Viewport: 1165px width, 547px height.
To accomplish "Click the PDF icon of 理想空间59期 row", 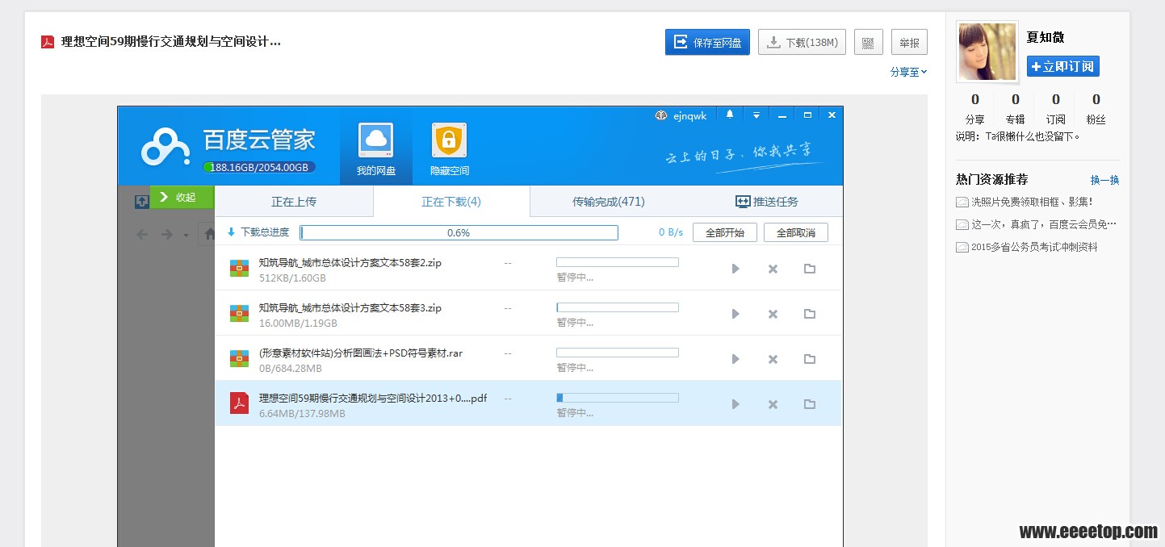I will click(x=239, y=403).
